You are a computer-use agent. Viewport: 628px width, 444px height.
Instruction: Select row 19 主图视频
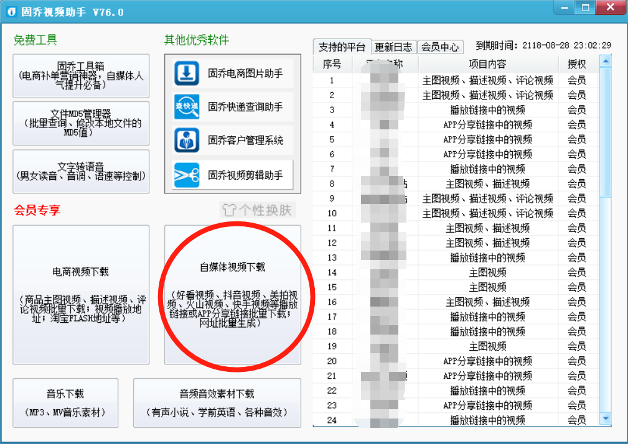[456, 346]
